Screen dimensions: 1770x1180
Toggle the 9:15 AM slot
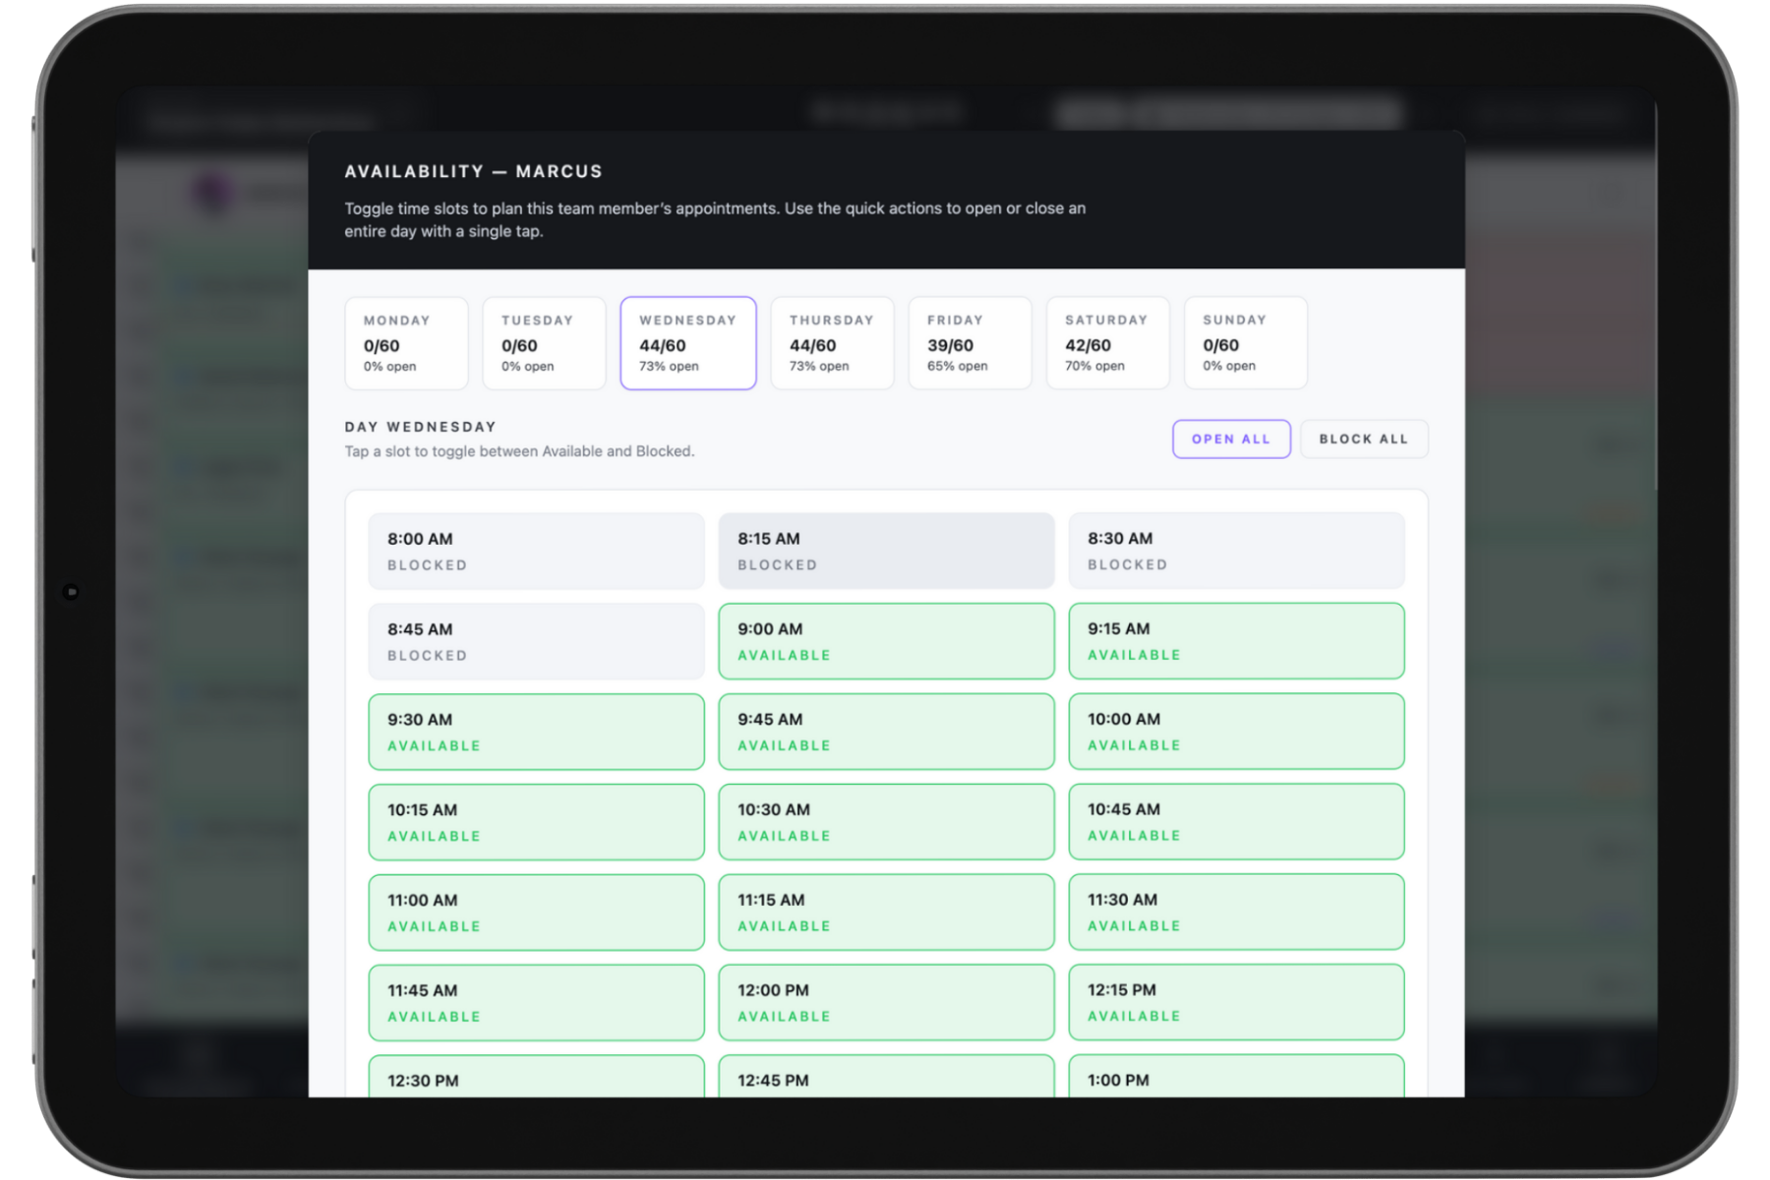click(x=1236, y=641)
